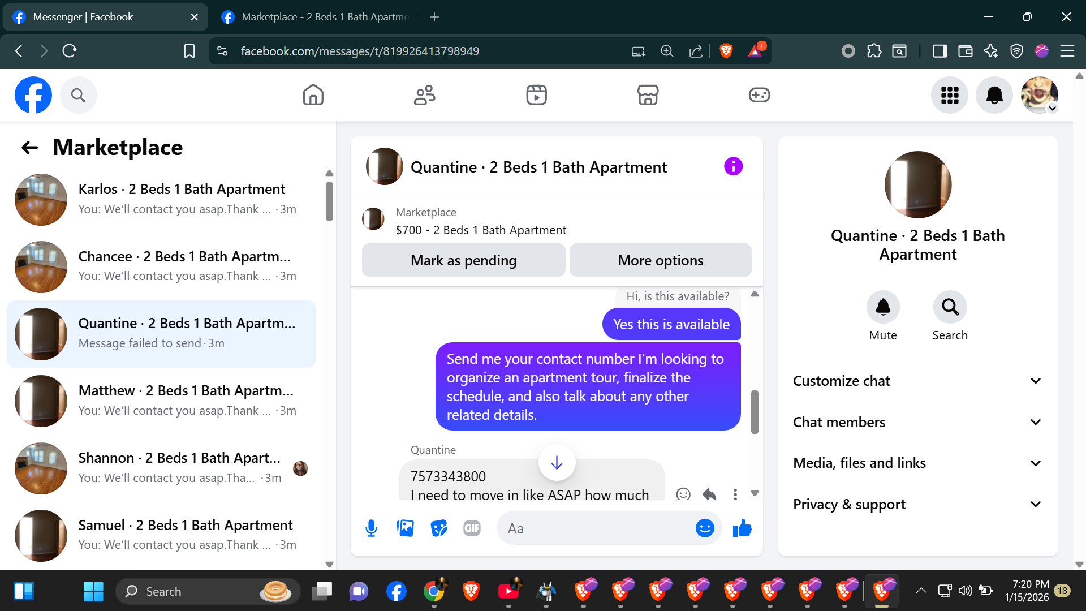Screen dimensions: 1086x611
Task: Toggle the browser sidebar panel button
Action: [x=940, y=51]
